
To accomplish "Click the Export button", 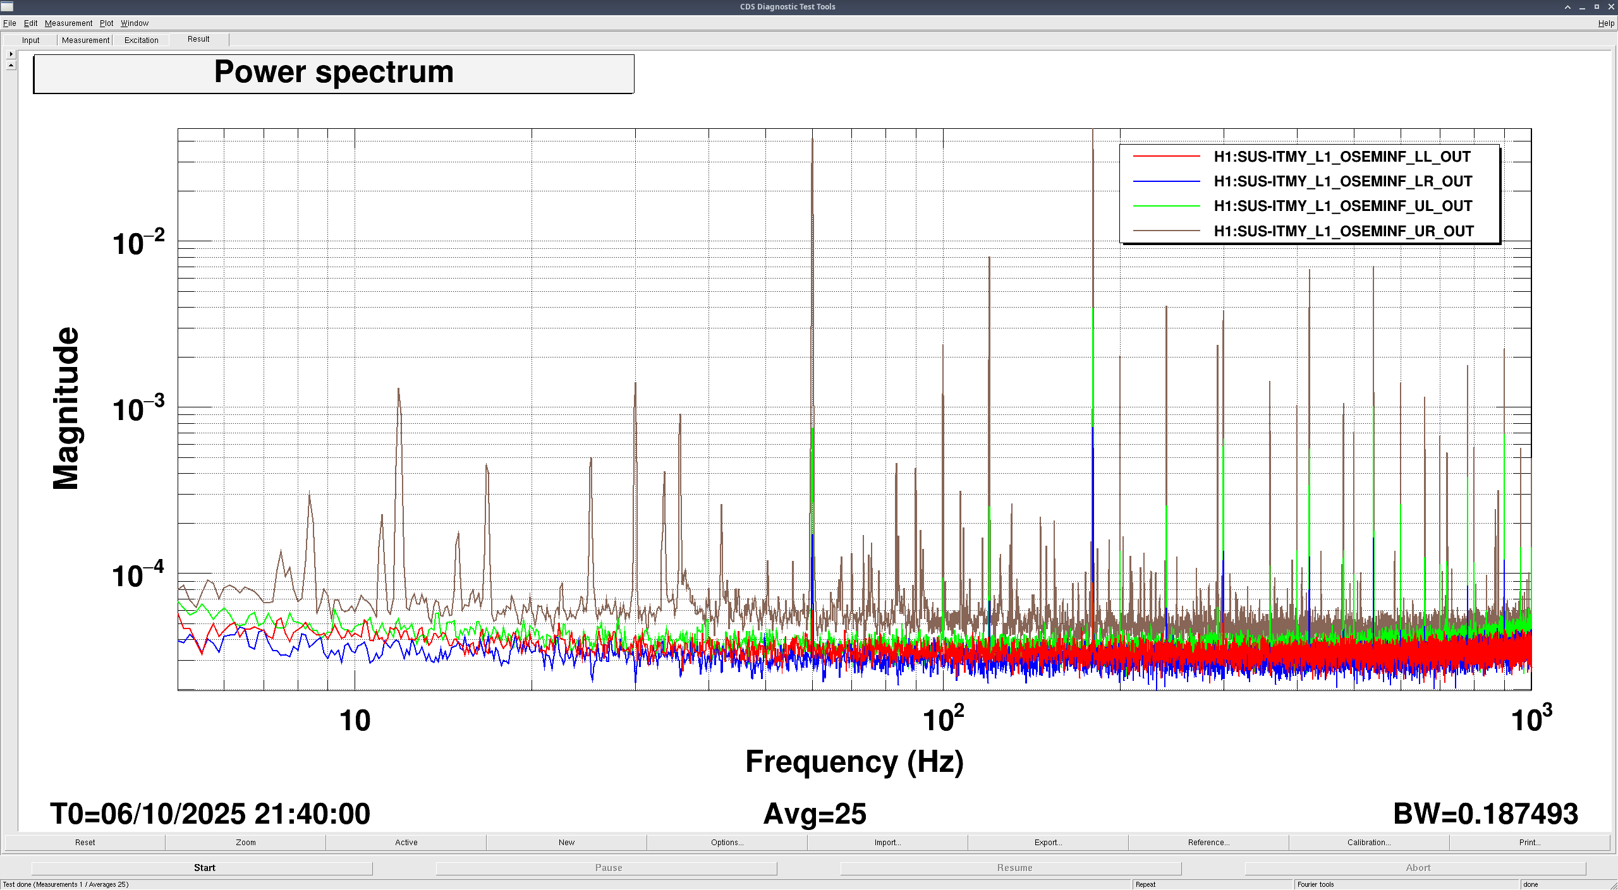I will 1048,842.
